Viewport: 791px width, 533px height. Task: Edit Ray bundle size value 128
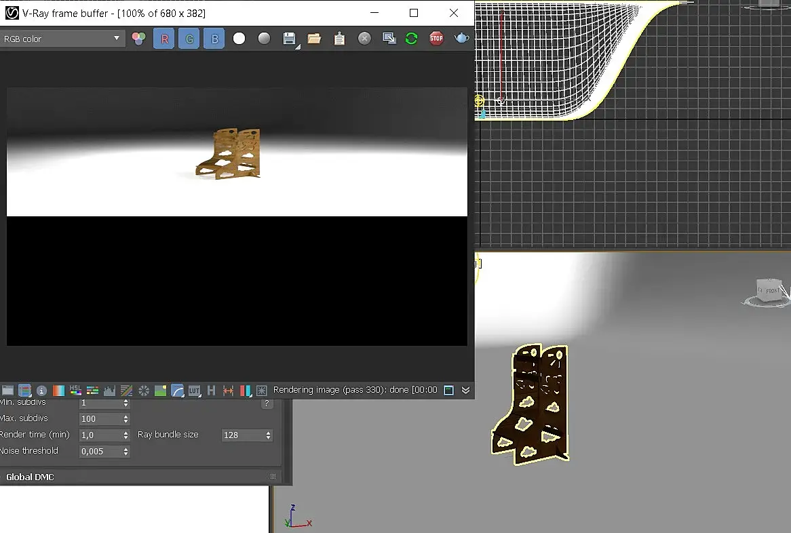coord(243,435)
